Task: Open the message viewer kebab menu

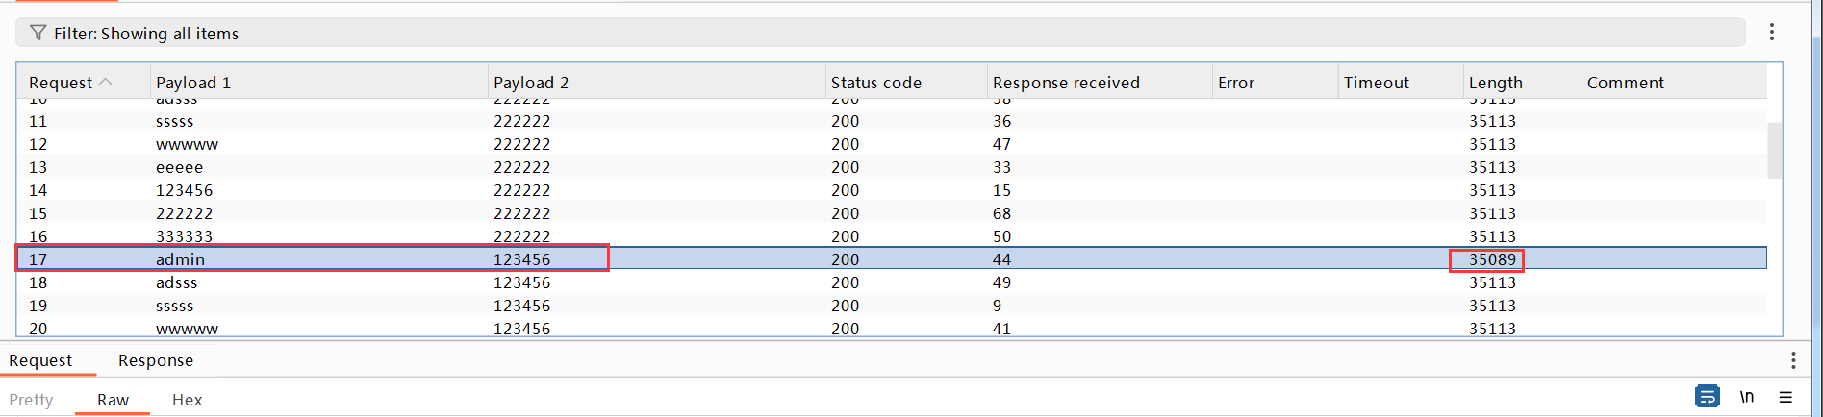Action: pyautogui.click(x=1792, y=360)
